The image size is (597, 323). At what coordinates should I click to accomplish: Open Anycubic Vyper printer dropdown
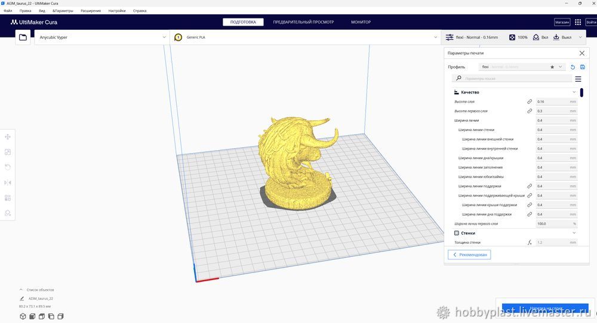click(x=101, y=37)
